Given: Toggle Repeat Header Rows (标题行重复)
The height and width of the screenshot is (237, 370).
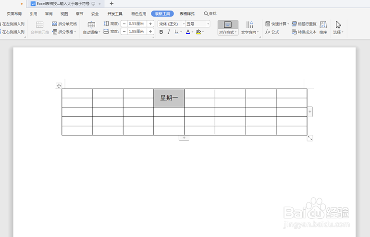Looking at the screenshot, I should point(304,24).
